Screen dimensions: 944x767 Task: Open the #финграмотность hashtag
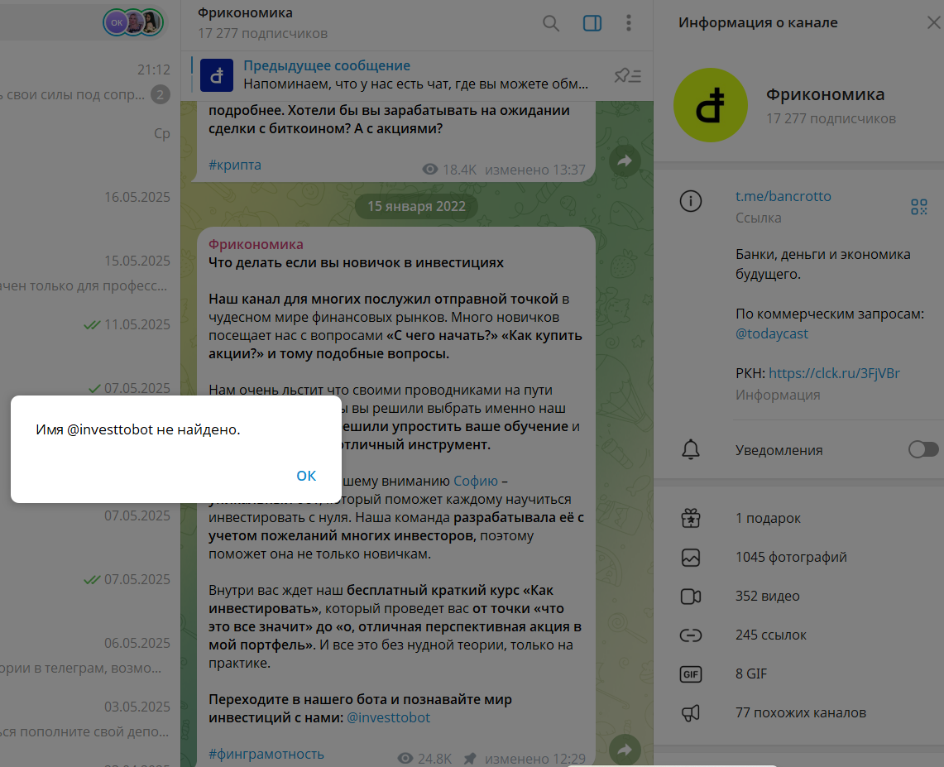[266, 754]
